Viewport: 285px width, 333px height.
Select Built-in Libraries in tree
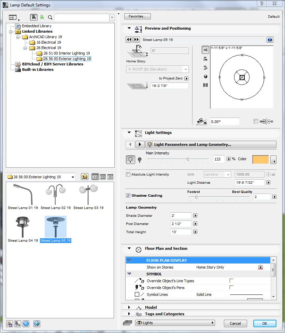point(38,70)
